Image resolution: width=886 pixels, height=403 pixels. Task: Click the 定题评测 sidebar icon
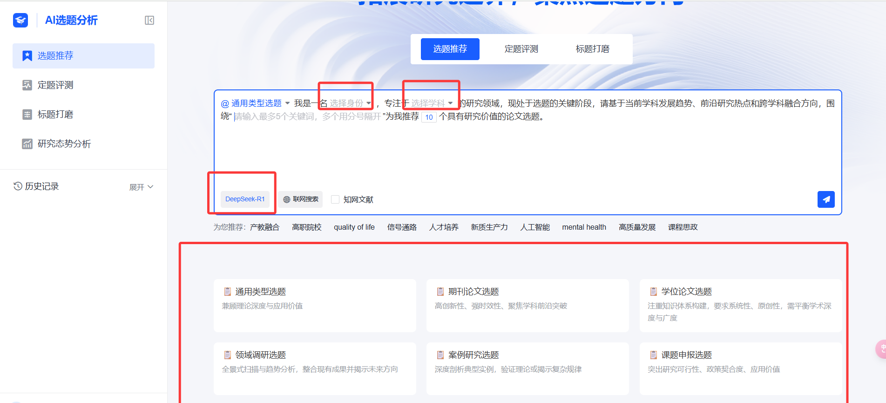tap(27, 85)
